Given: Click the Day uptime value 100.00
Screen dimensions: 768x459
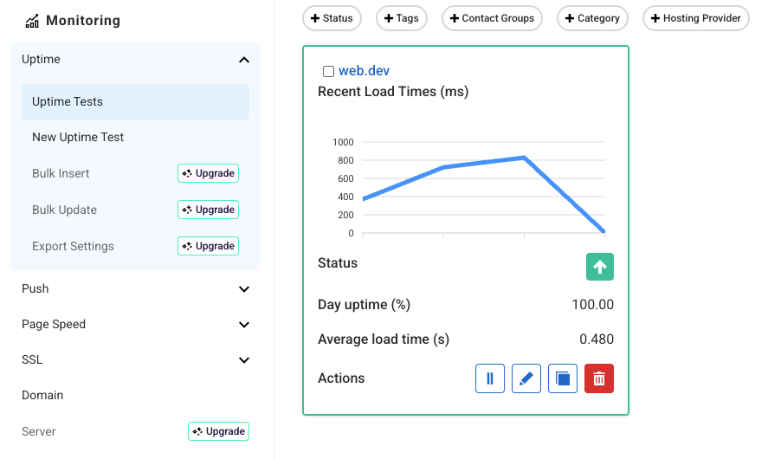Looking at the screenshot, I should point(592,305).
